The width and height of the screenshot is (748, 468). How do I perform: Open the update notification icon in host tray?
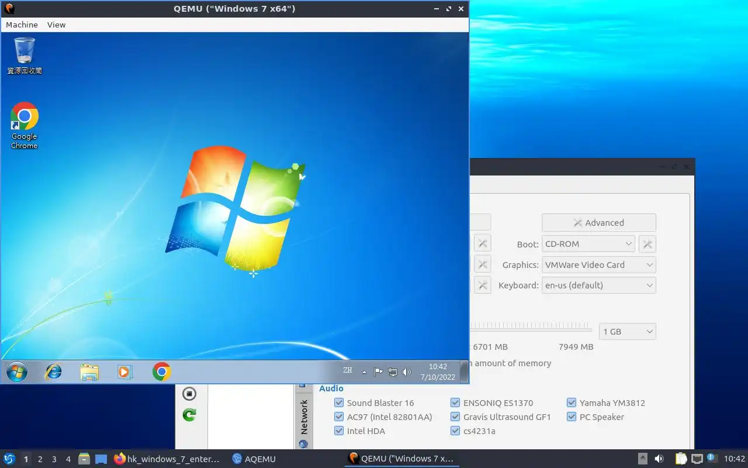(x=712, y=459)
